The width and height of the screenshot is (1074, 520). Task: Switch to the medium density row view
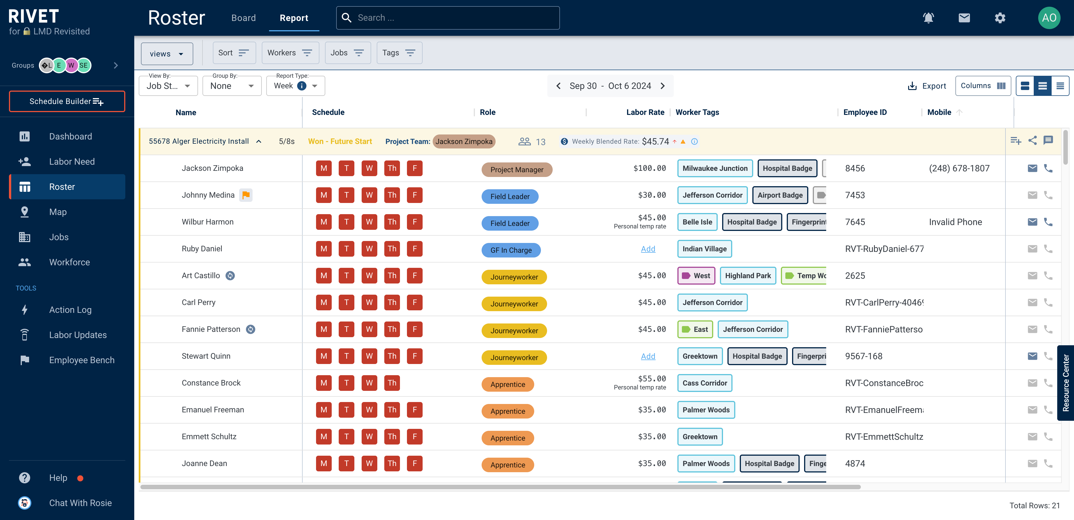(x=1042, y=86)
